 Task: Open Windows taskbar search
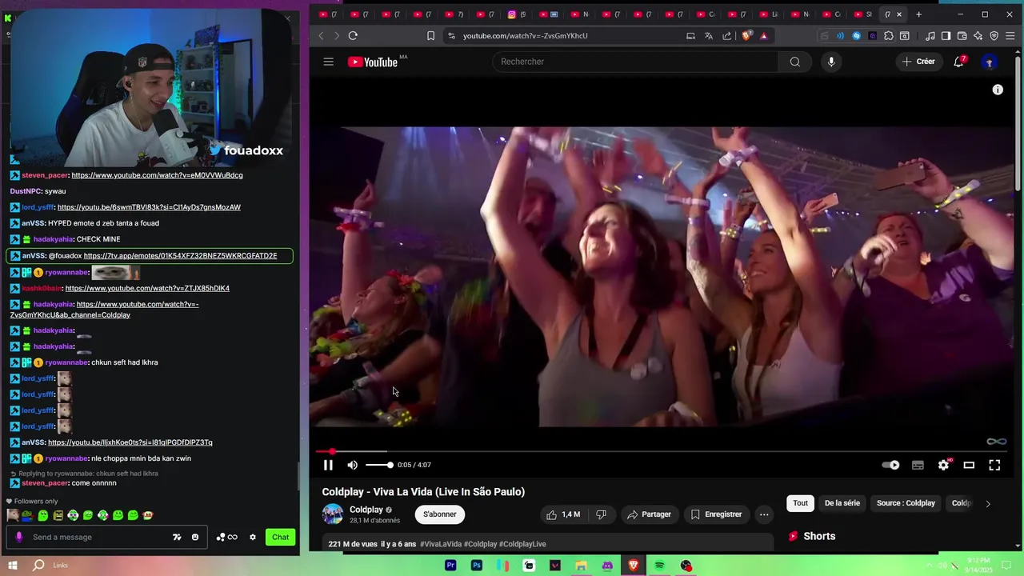(x=38, y=566)
